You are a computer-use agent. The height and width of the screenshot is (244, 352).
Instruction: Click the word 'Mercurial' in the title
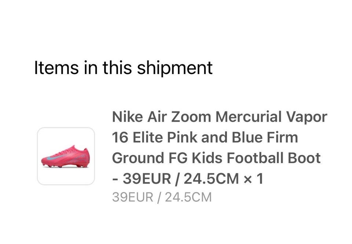click(248, 117)
